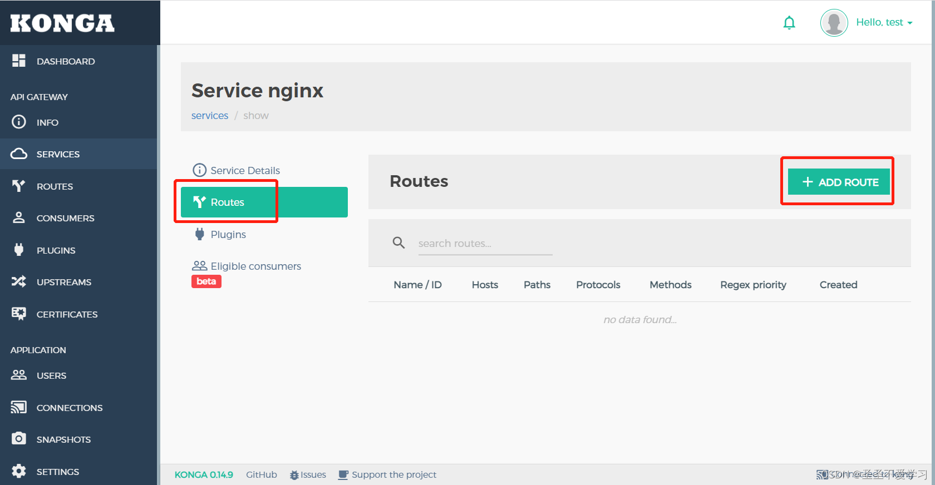This screenshot has height=485, width=935.
Task: Sort by Regex priority column header
Action: pos(753,285)
